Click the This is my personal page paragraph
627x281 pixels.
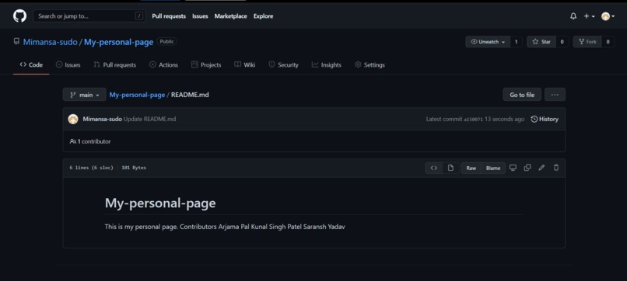225,227
